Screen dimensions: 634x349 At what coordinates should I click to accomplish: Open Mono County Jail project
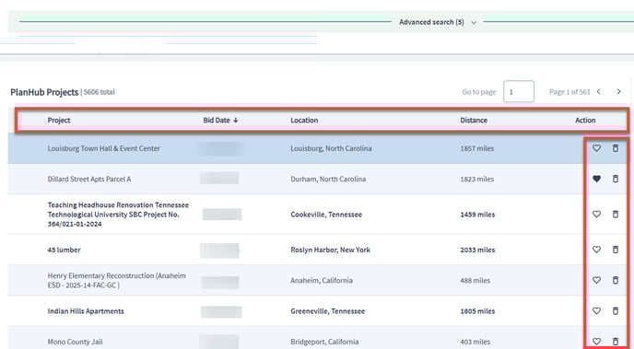tap(76, 342)
